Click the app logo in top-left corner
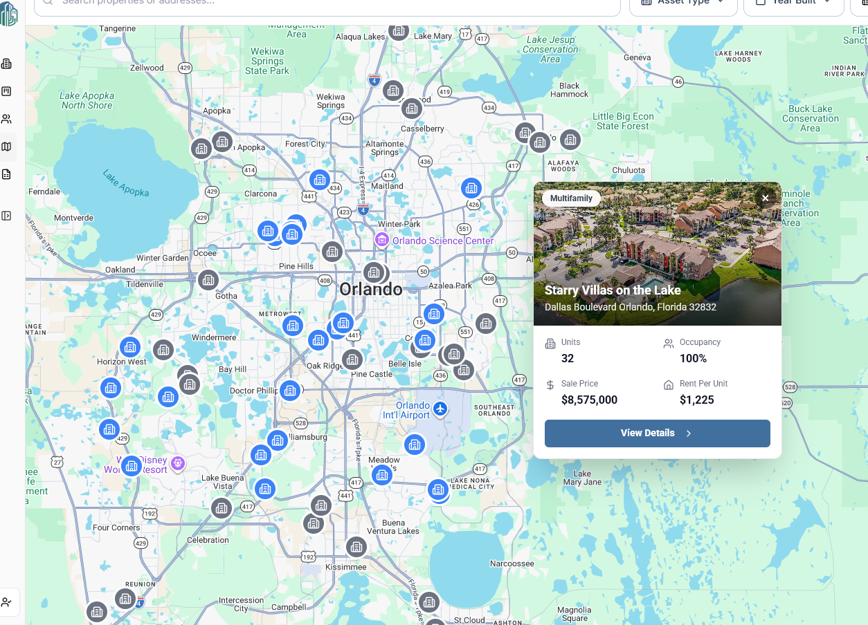 (x=9, y=12)
